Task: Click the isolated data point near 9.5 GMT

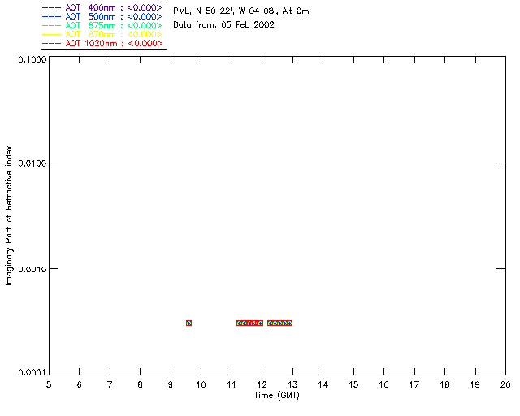Action: (188, 323)
